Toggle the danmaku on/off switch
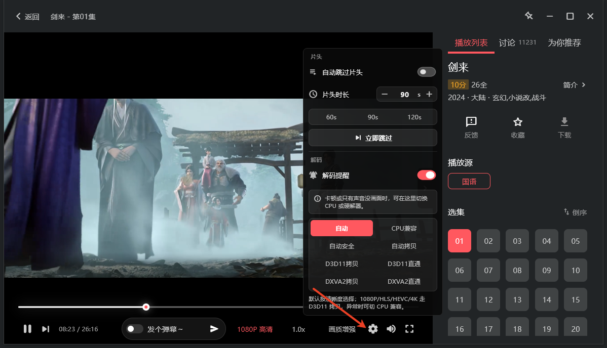This screenshot has width=607, height=348. pos(134,329)
